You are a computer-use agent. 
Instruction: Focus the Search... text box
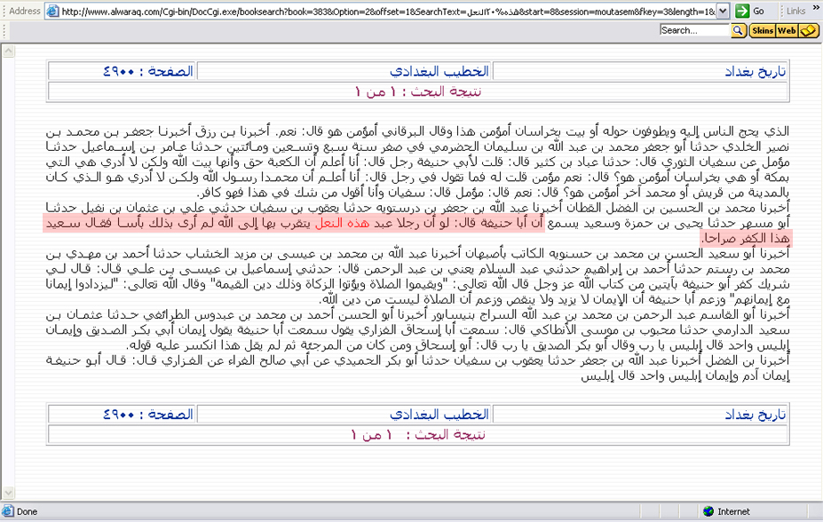pos(695,30)
